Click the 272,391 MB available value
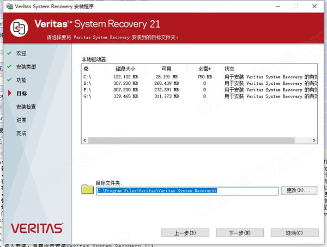 point(166,90)
